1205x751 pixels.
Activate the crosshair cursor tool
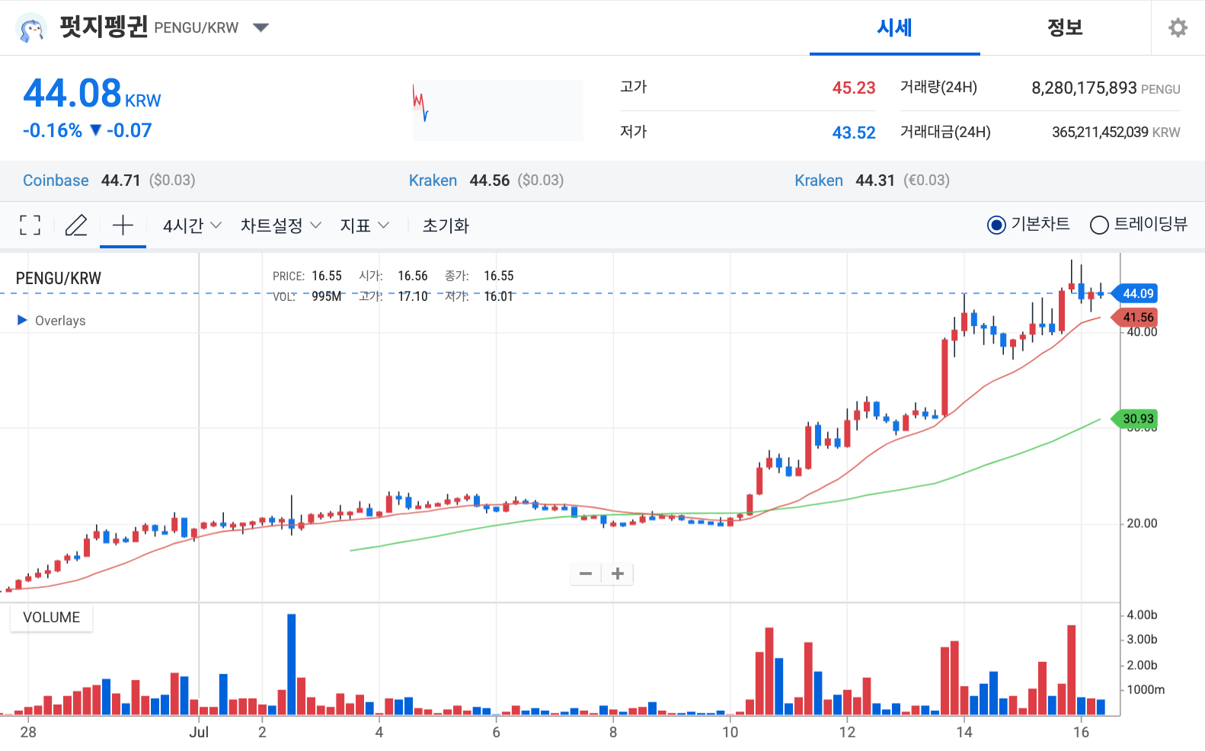[x=123, y=225]
